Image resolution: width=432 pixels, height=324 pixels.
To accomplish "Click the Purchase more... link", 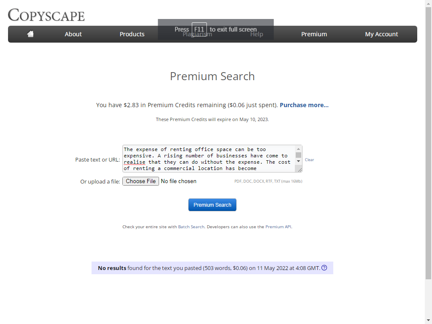I will click(304, 105).
